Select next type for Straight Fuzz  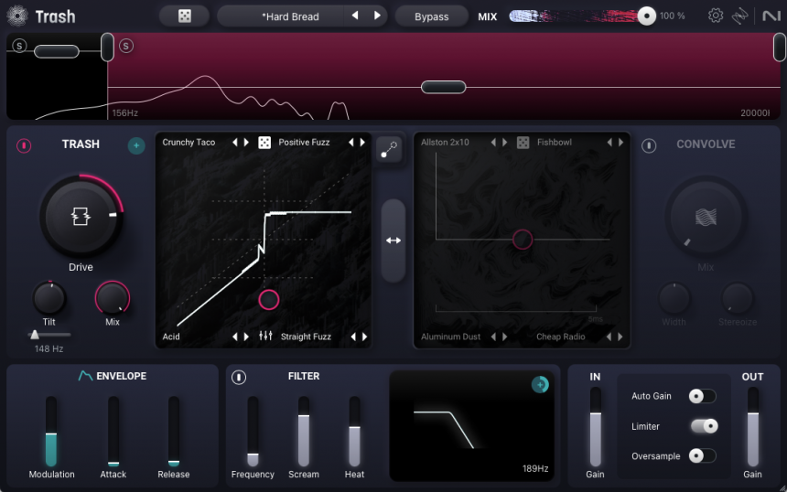(364, 337)
